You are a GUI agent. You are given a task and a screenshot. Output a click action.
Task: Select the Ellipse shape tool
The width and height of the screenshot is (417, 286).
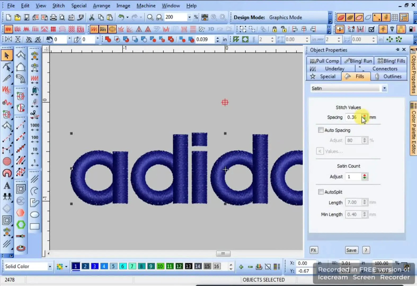(35, 215)
